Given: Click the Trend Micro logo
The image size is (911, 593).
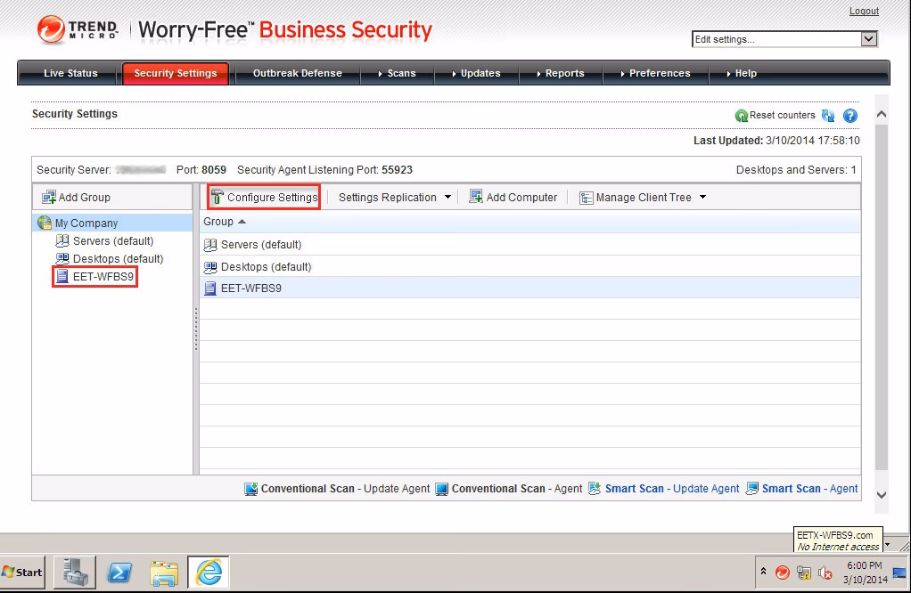Looking at the screenshot, I should pyautogui.click(x=78, y=29).
